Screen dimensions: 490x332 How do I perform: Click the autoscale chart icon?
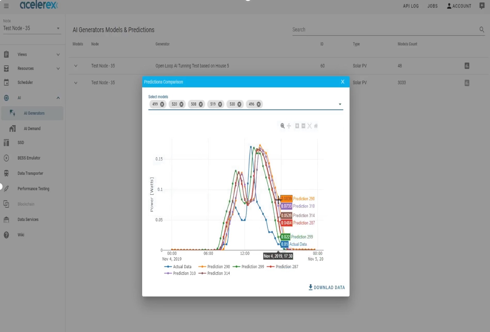[x=310, y=126]
